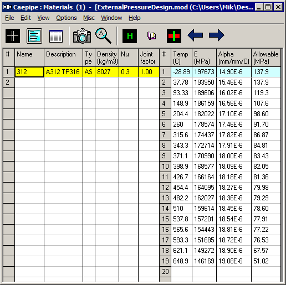286x285 pixels.
Task: Select the Joint factor cell 1.00
Action: (x=149, y=72)
